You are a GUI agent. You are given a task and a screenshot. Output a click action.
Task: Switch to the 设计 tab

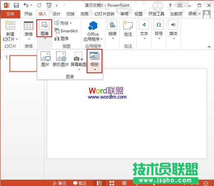tap(56, 14)
